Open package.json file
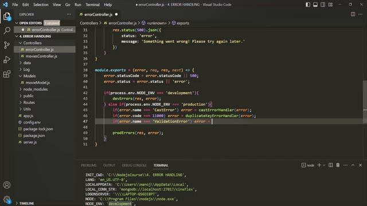 tap(34, 136)
